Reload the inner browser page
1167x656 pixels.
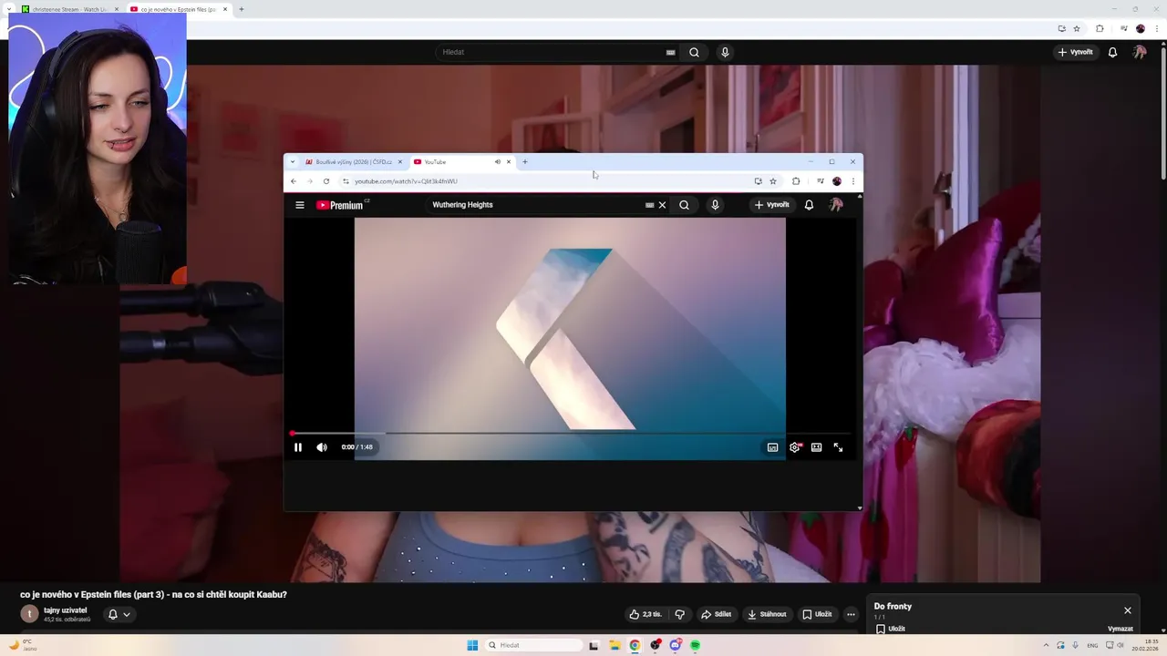[325, 181]
